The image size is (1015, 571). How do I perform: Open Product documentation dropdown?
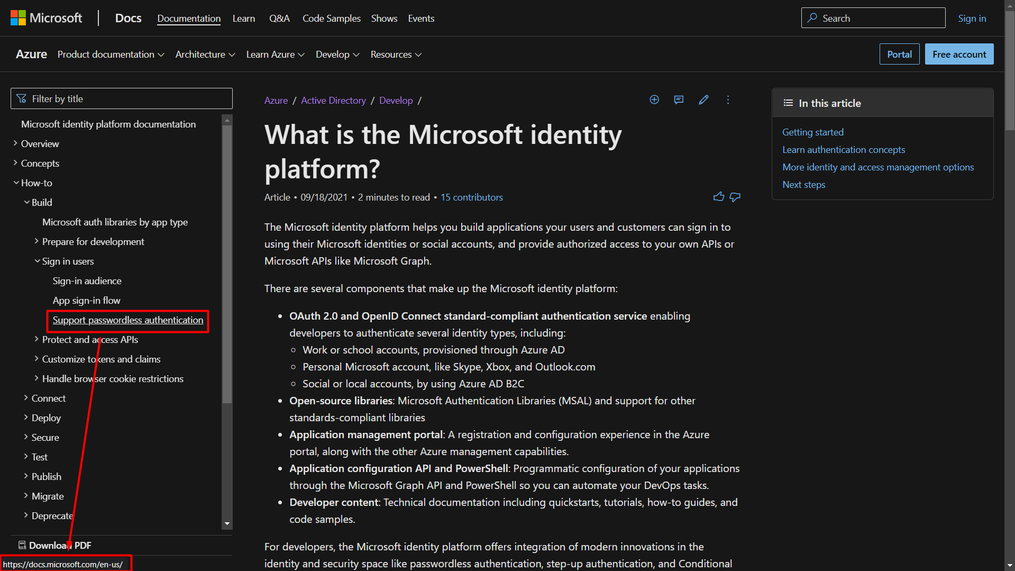111,55
